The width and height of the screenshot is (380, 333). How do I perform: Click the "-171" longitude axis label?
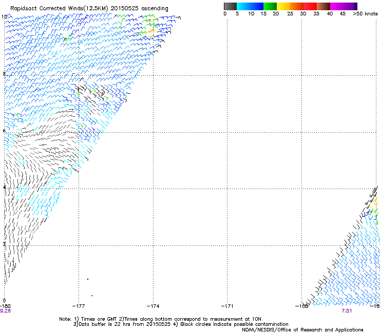pyautogui.click(x=227, y=306)
